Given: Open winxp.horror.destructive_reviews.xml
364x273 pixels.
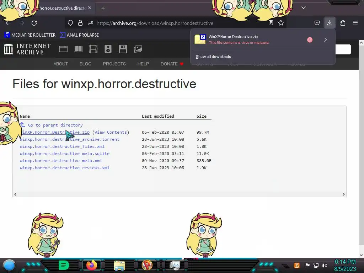Looking at the screenshot, I should point(65,168).
